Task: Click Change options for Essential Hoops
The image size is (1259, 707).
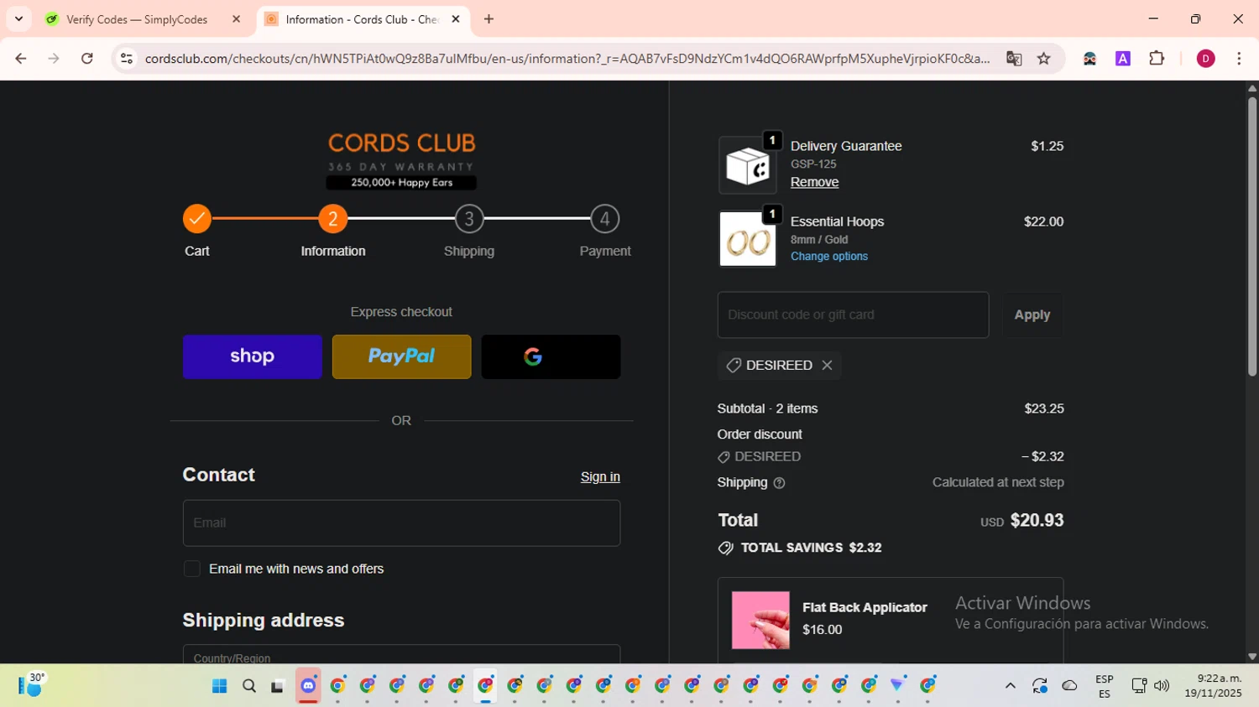Action: 829,256
